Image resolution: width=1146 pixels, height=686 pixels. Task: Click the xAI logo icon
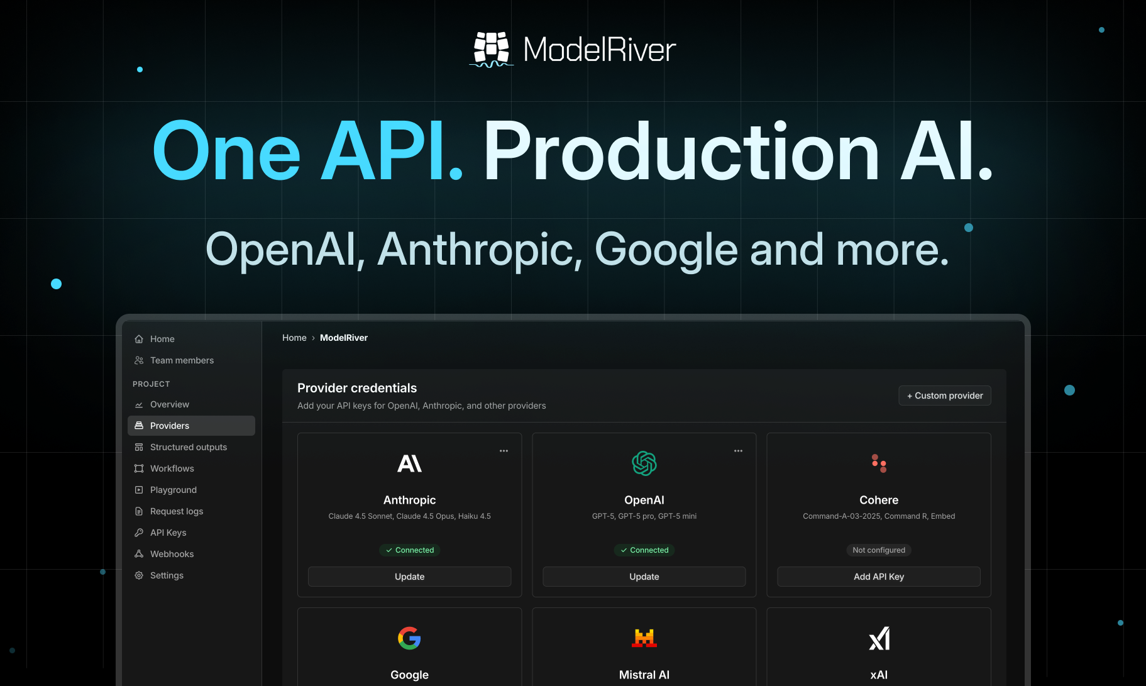(x=878, y=638)
